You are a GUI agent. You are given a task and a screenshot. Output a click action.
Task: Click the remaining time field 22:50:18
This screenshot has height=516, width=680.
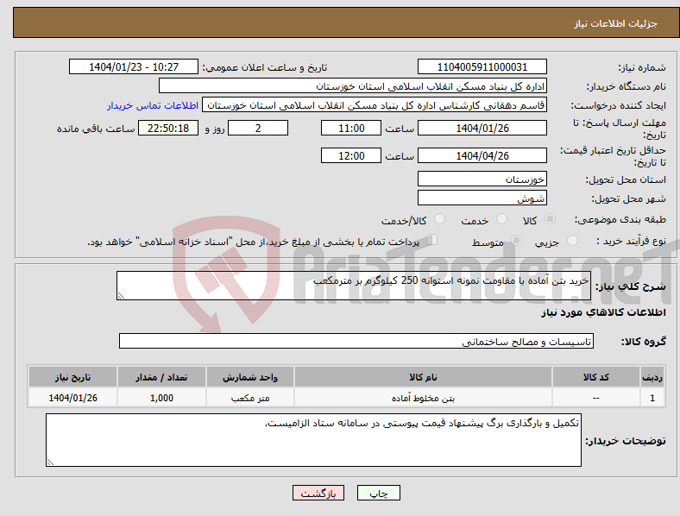pos(168,128)
